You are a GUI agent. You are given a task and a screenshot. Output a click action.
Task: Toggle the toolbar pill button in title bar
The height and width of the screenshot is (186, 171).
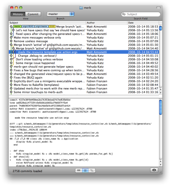(x=158, y=8)
